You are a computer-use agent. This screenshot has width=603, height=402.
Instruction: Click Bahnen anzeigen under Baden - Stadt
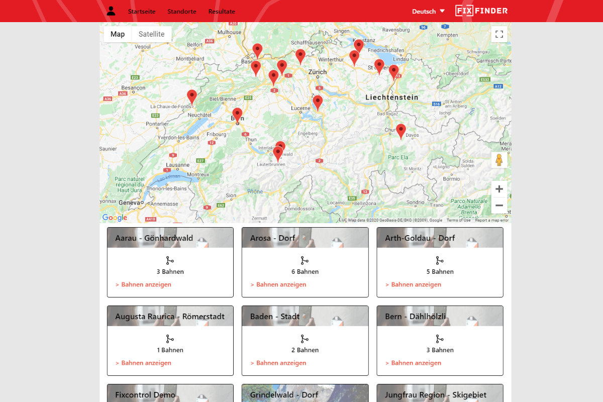click(278, 363)
